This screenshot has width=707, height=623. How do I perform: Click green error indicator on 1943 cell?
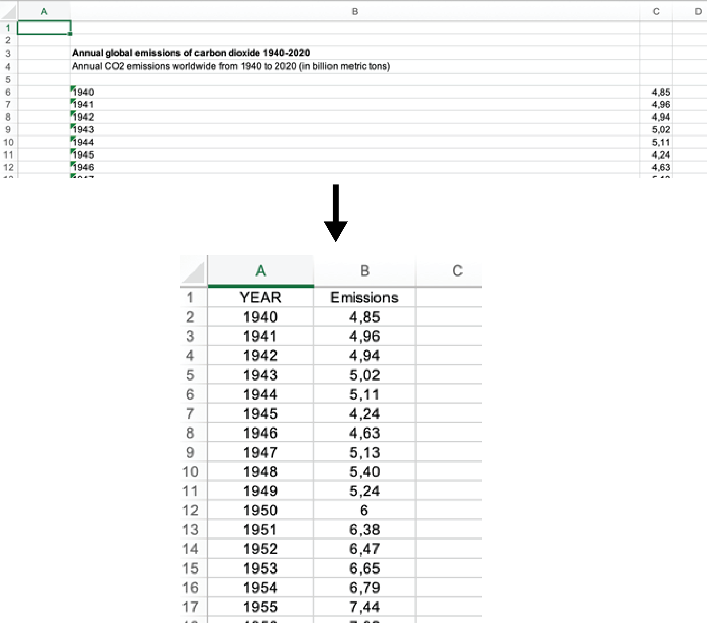click(x=72, y=125)
